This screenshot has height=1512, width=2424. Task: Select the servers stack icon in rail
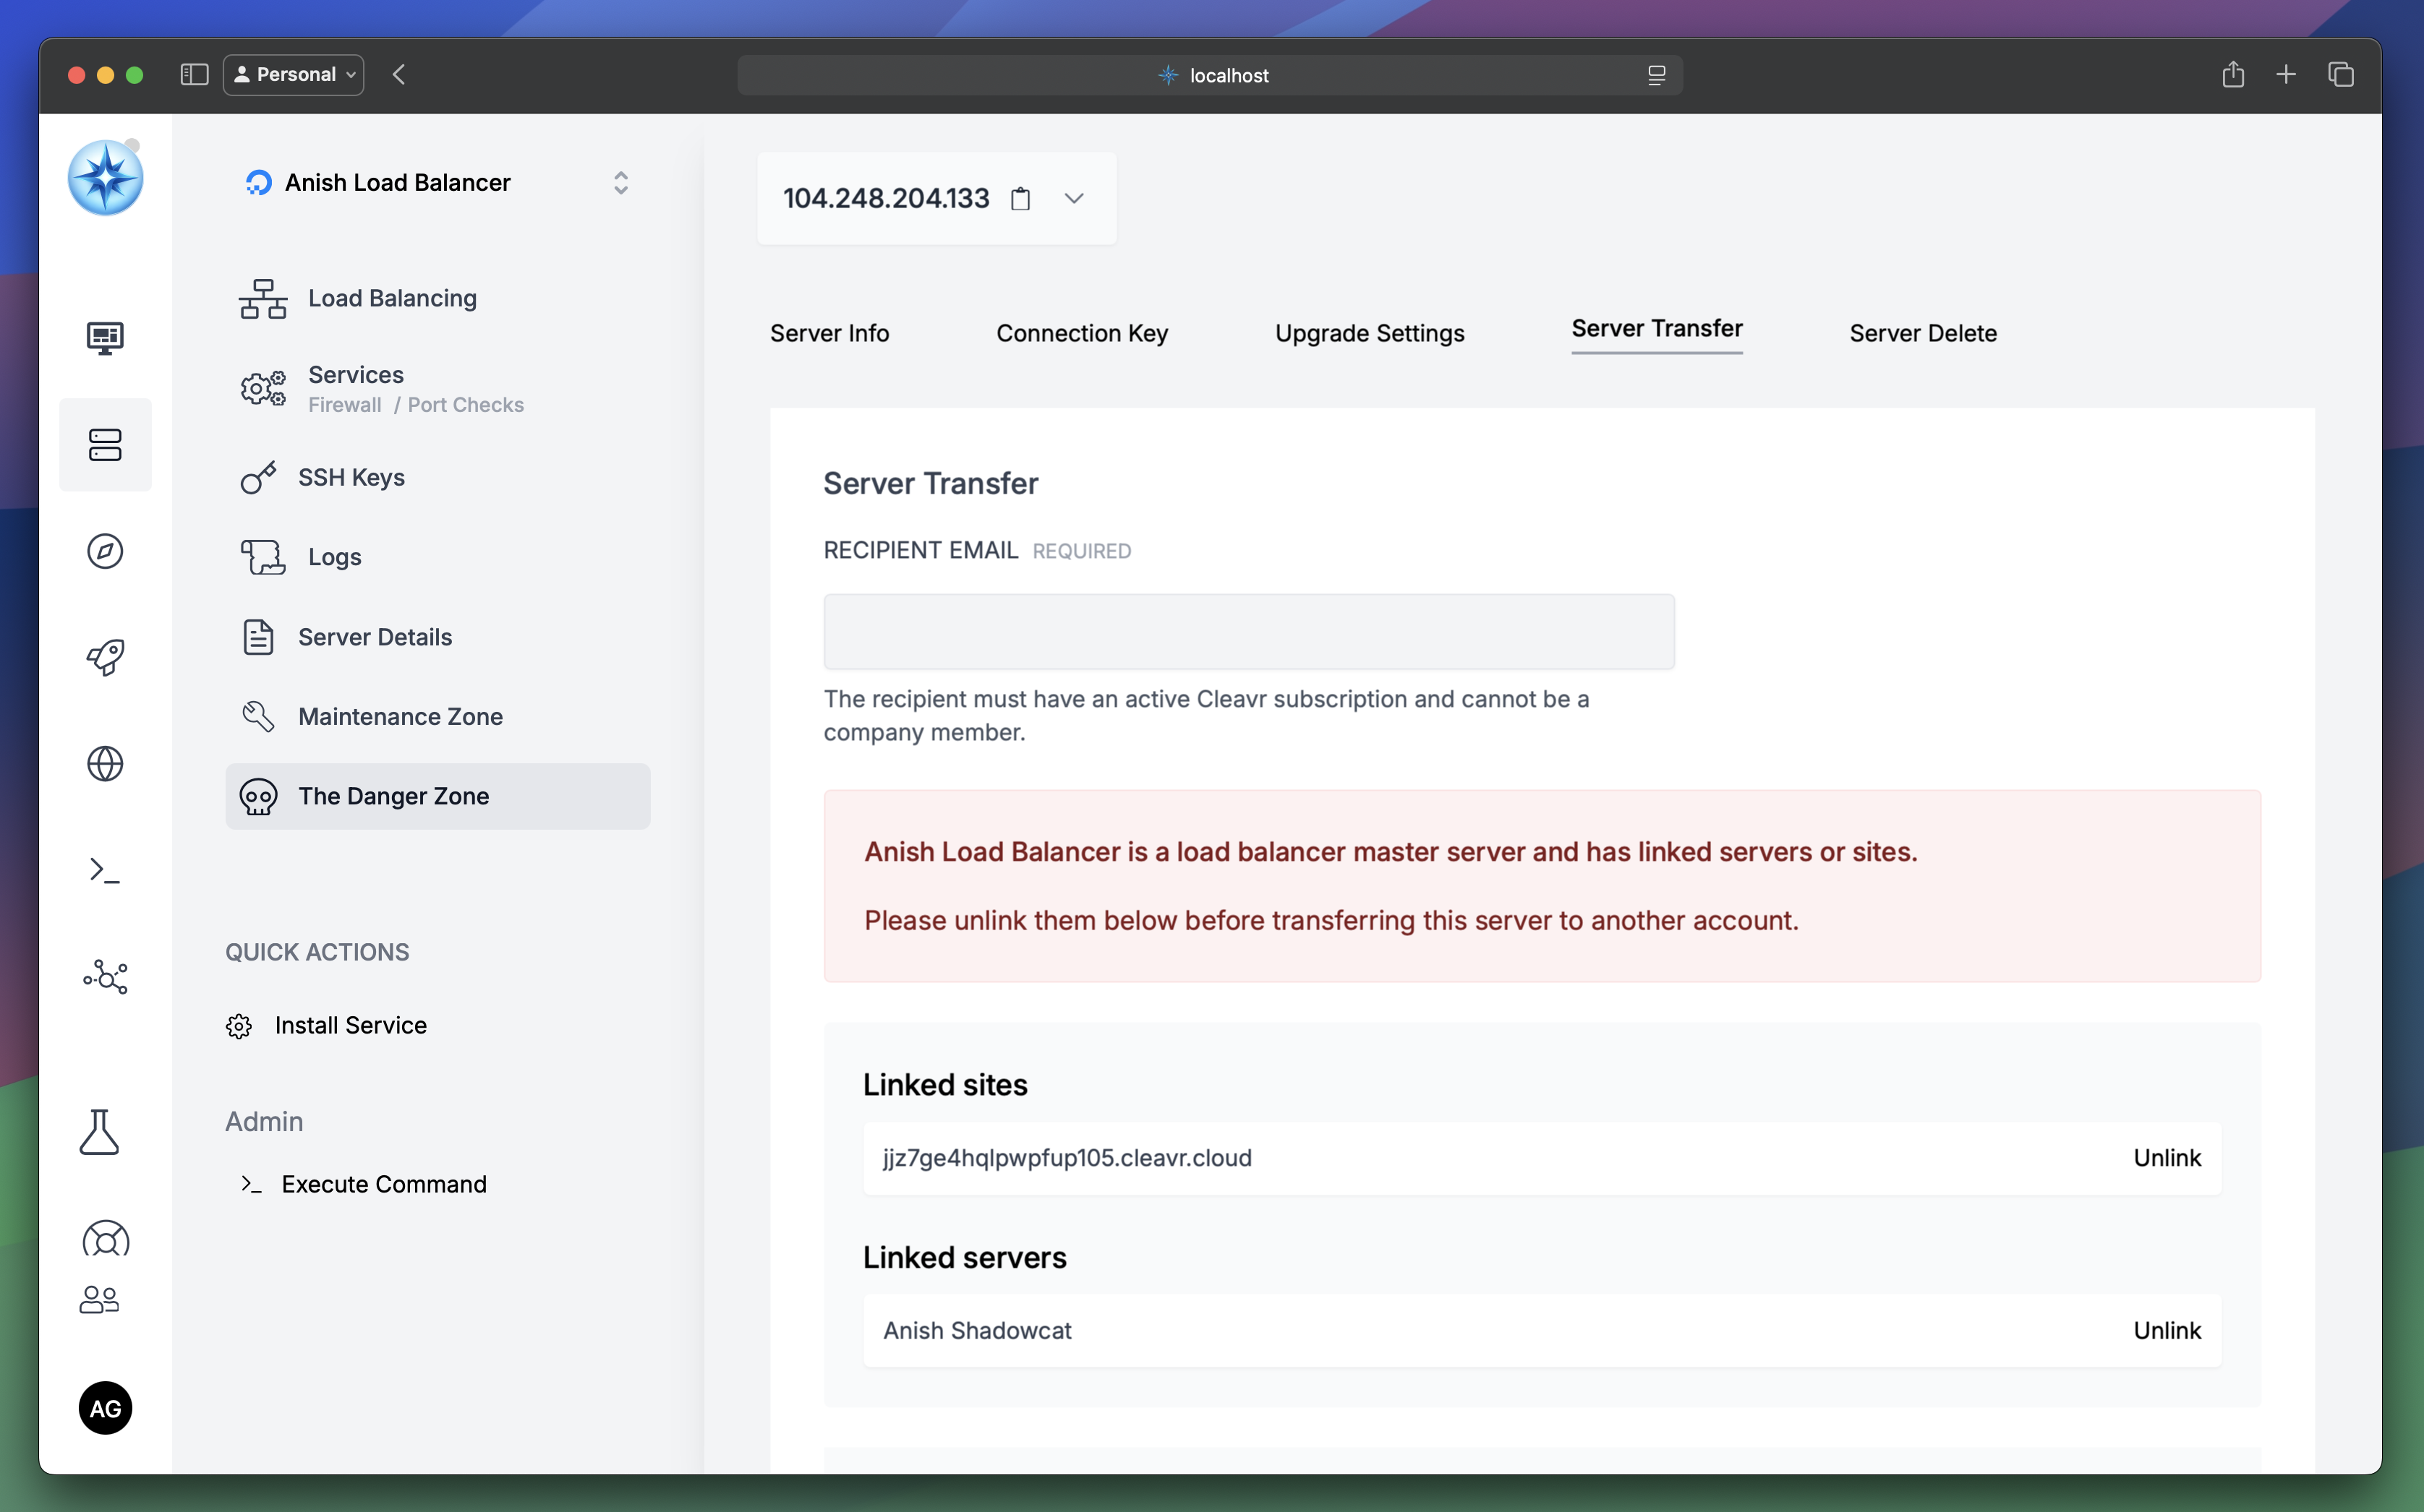(105, 445)
